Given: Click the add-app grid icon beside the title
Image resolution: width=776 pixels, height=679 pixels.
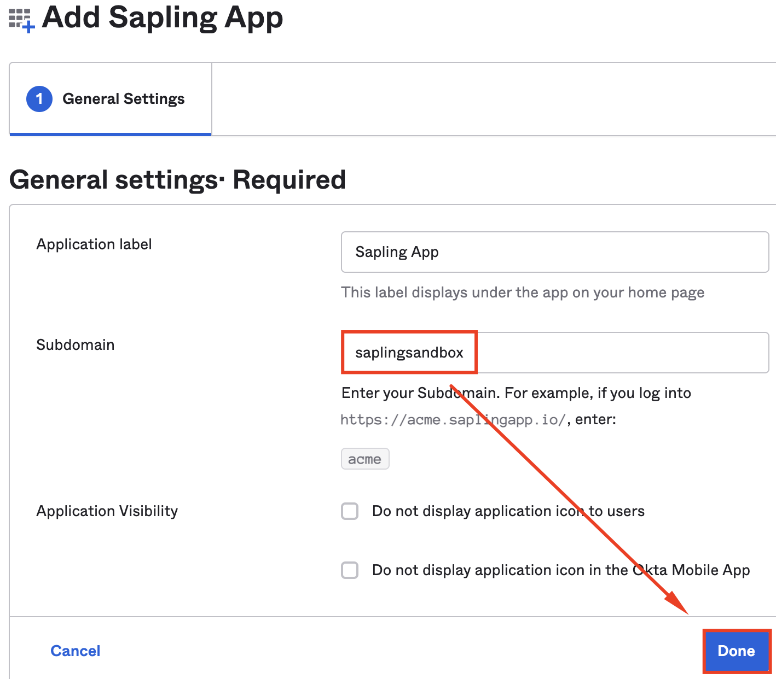Looking at the screenshot, I should coord(22,20).
